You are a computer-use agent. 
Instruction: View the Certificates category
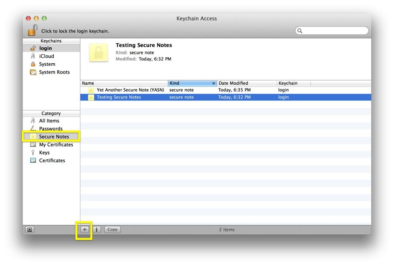pos(52,160)
